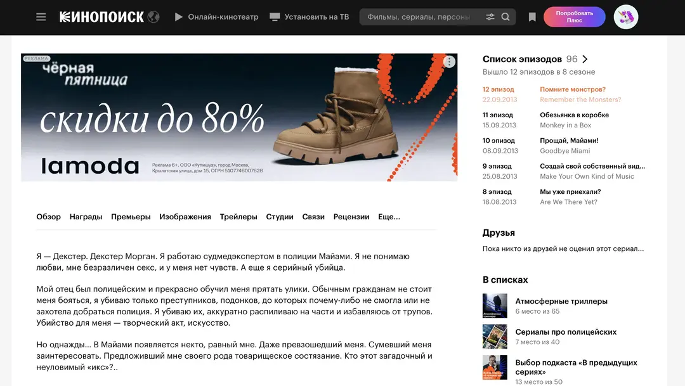Click the lamoda Black Friday banner
Viewport: 685px width, 386px height.
239,117
